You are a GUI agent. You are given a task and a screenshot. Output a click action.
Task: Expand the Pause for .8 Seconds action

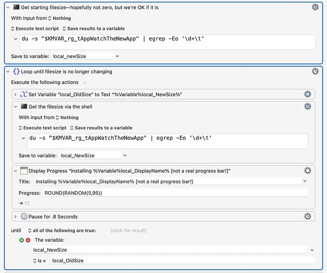16,217
